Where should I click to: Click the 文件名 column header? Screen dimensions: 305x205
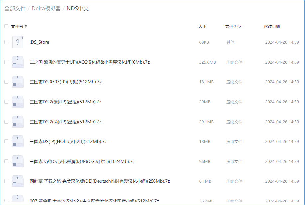tap(17, 26)
